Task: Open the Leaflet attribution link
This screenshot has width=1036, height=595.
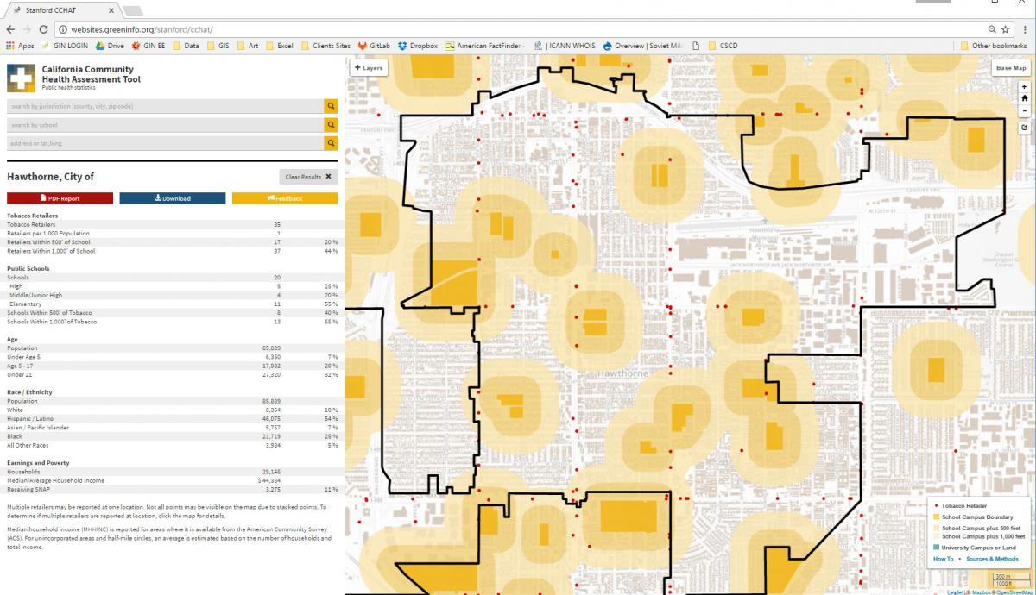Action: click(x=955, y=592)
